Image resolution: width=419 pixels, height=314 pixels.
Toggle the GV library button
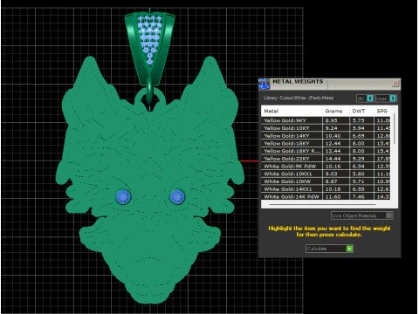click(x=365, y=99)
